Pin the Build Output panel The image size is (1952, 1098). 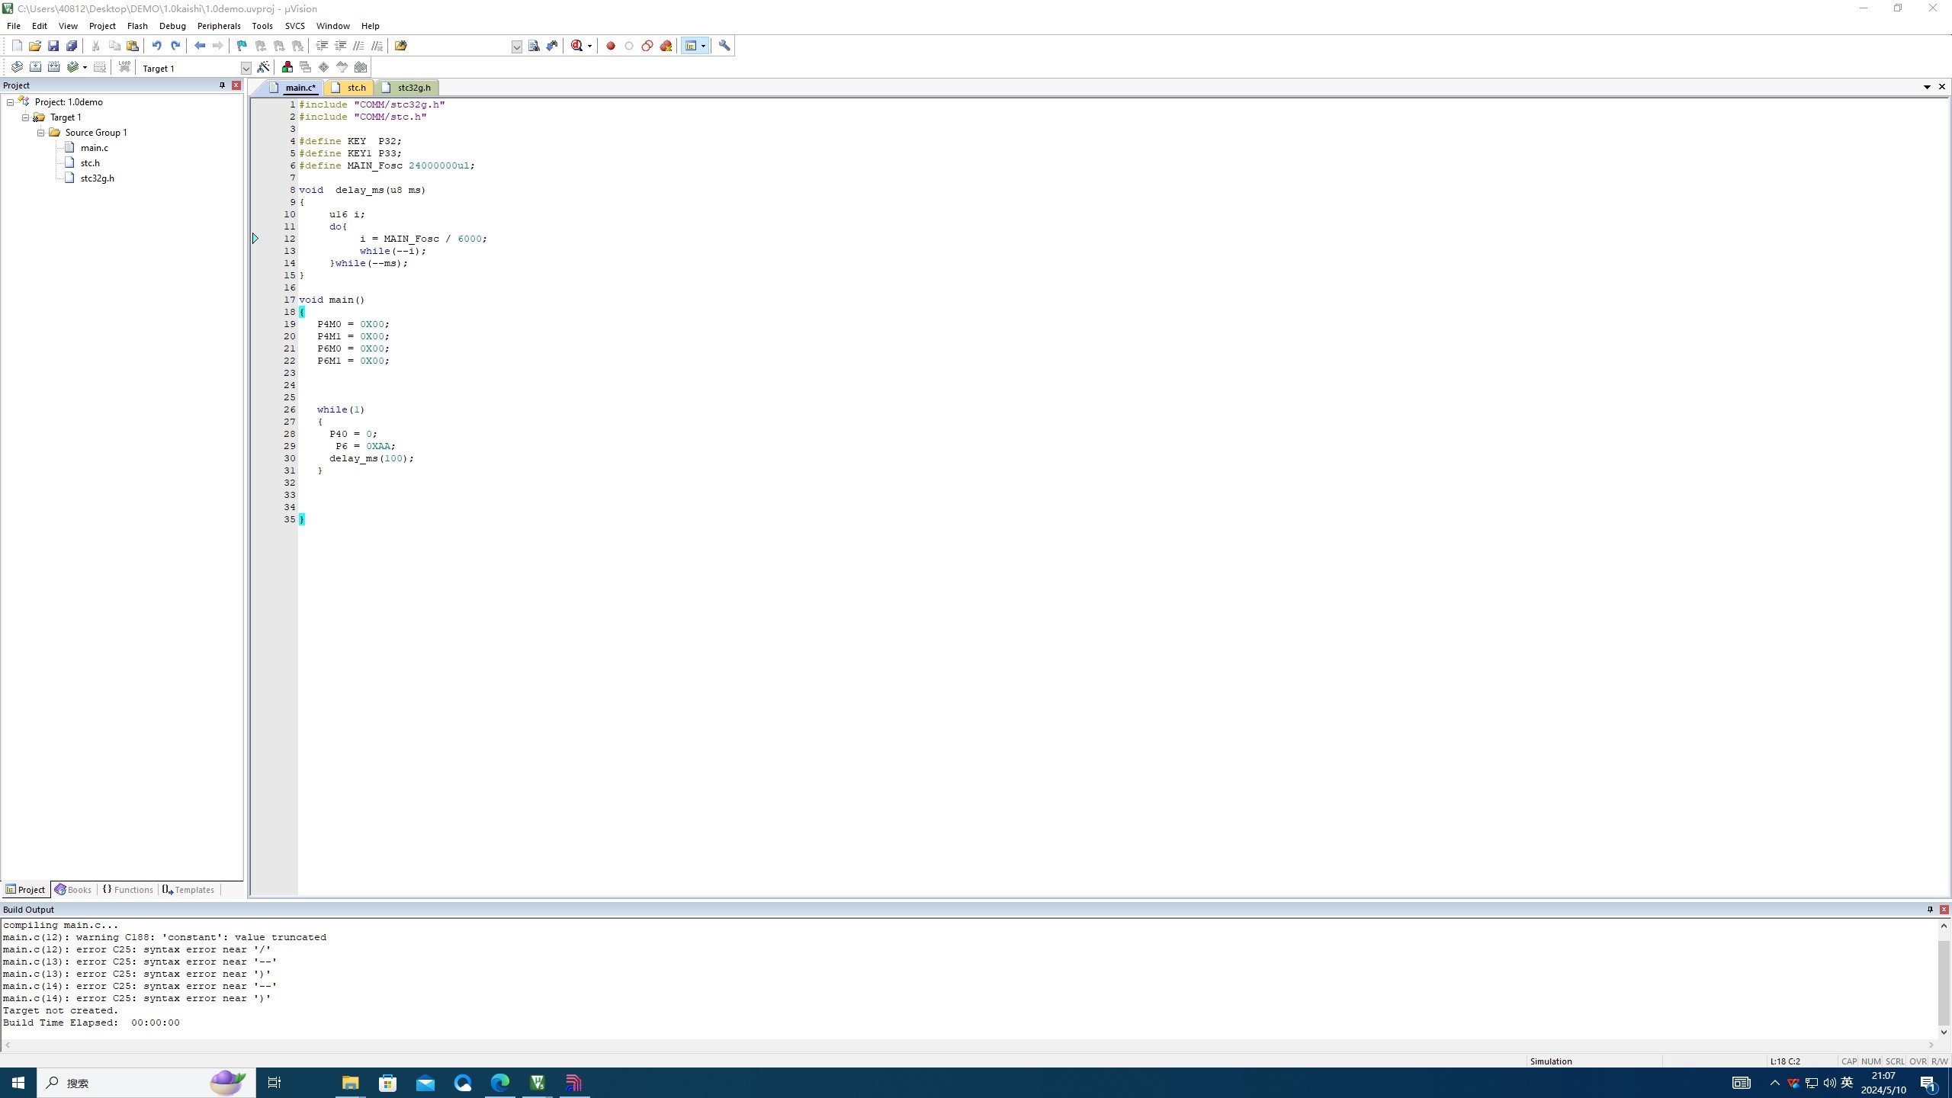click(1930, 910)
